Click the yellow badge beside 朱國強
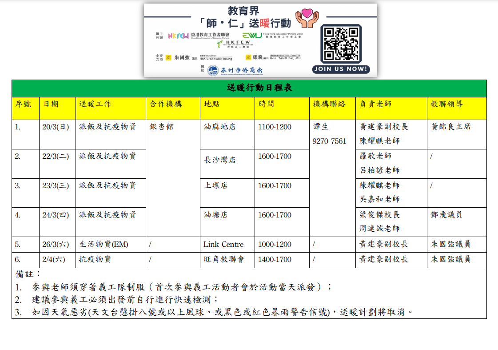Screen dimensions: 498x350 click(x=168, y=57)
